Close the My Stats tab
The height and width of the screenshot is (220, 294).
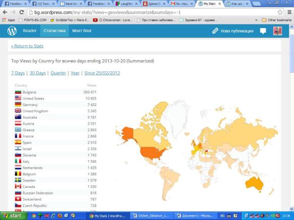pyautogui.click(x=219, y=4)
